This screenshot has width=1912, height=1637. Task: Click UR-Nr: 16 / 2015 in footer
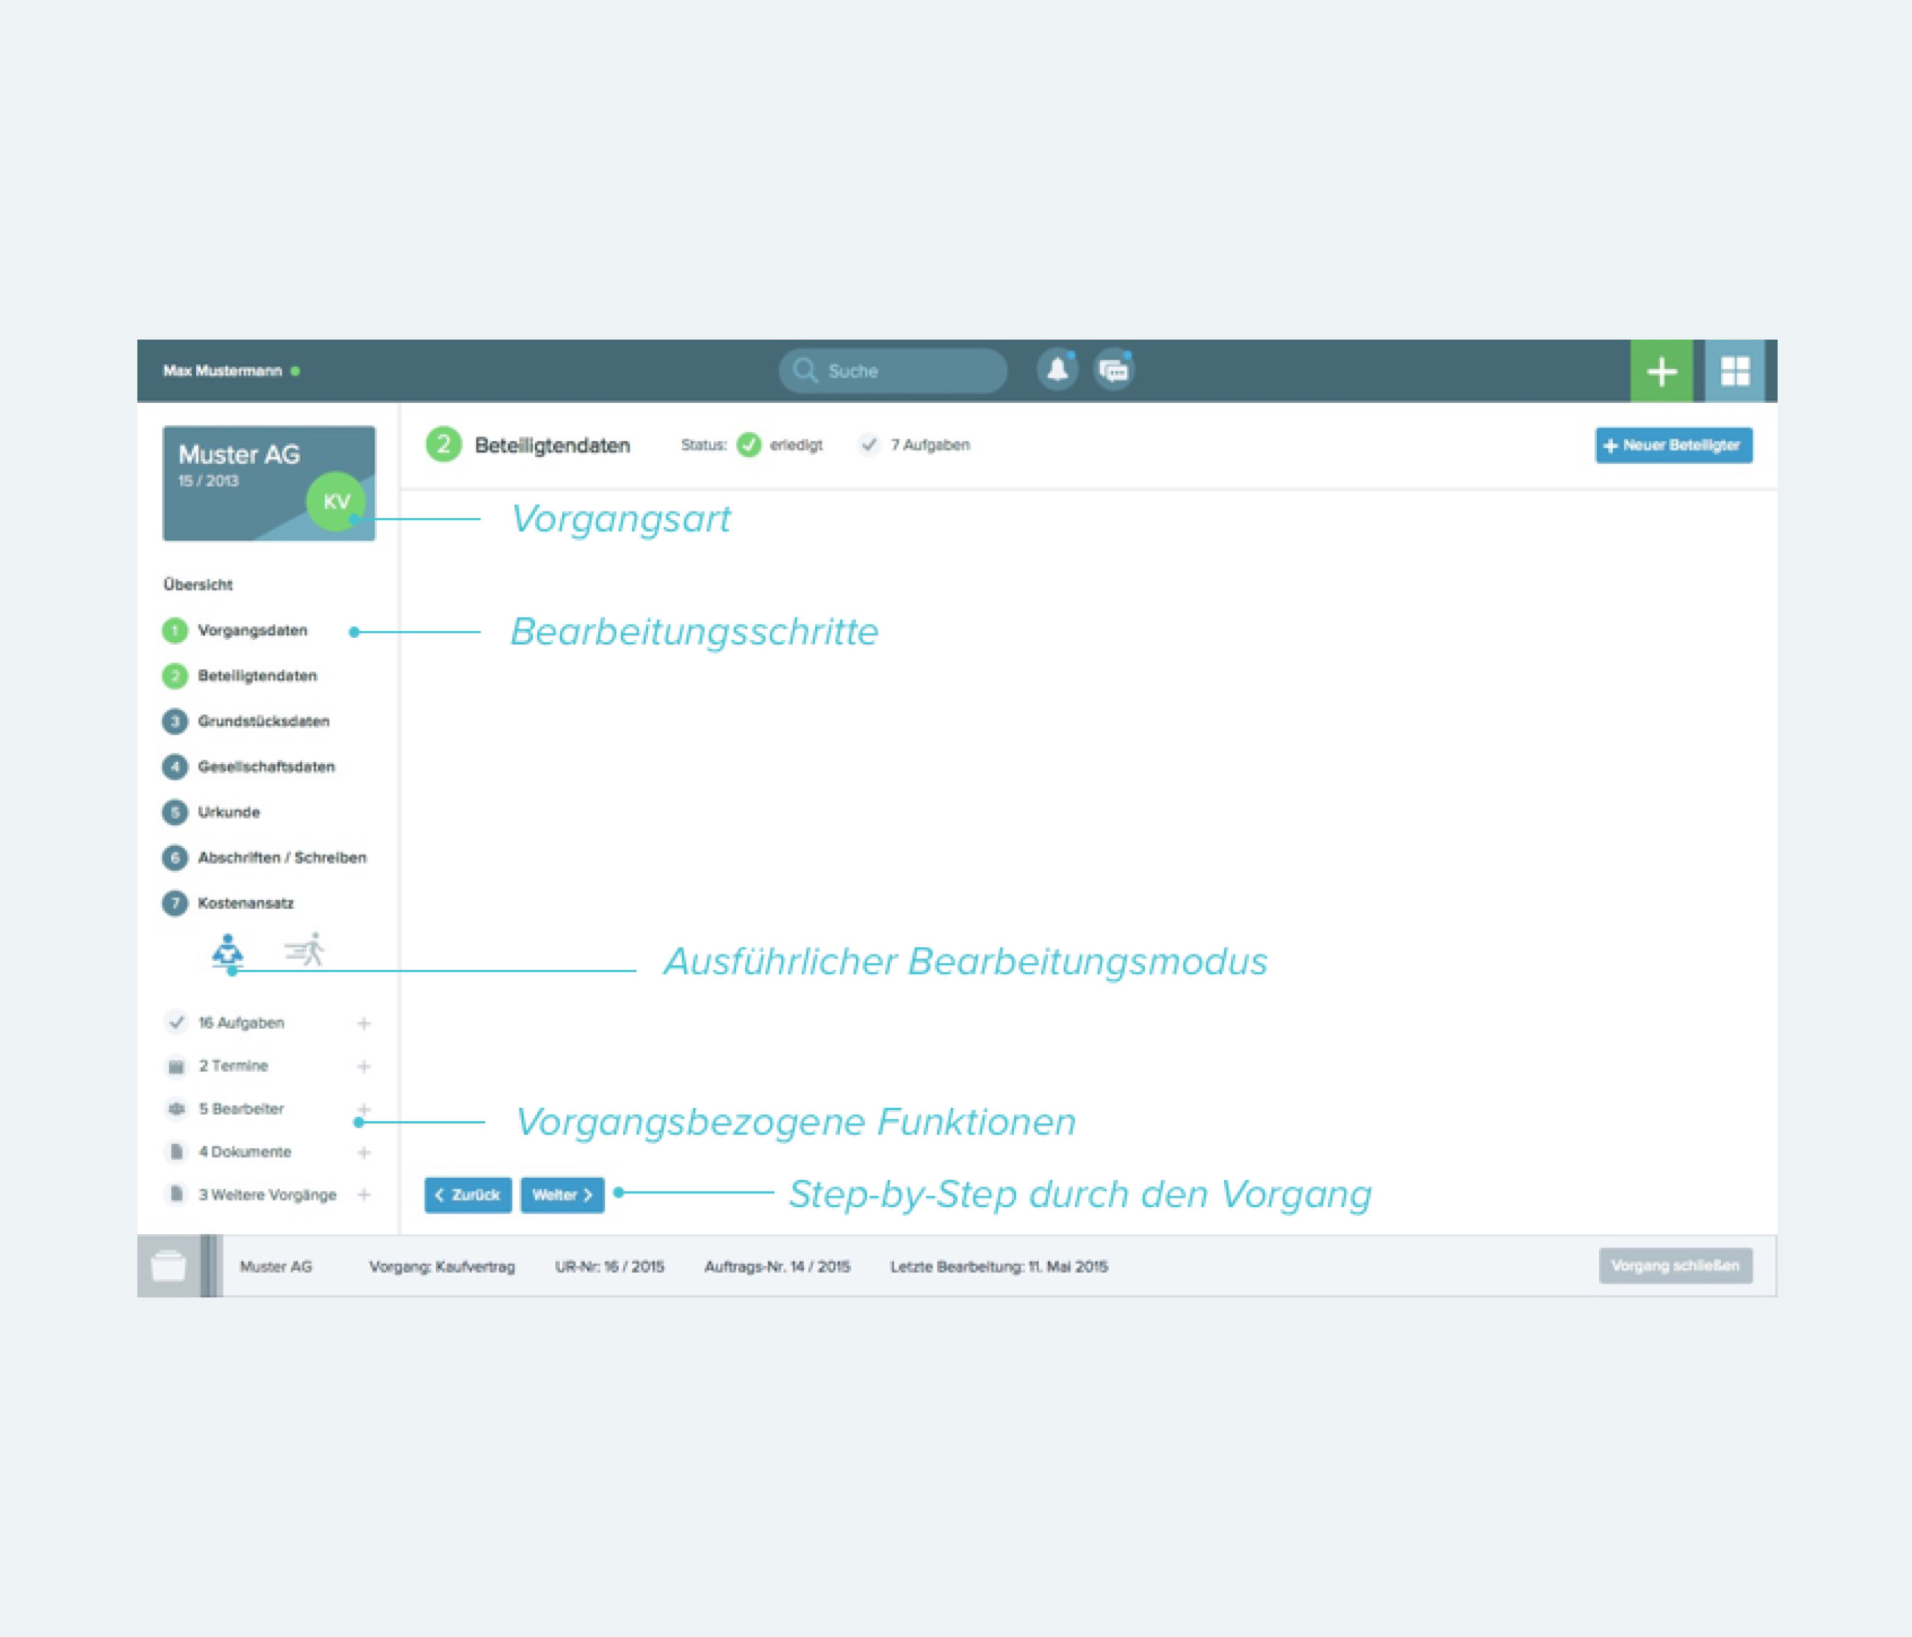pos(609,1266)
